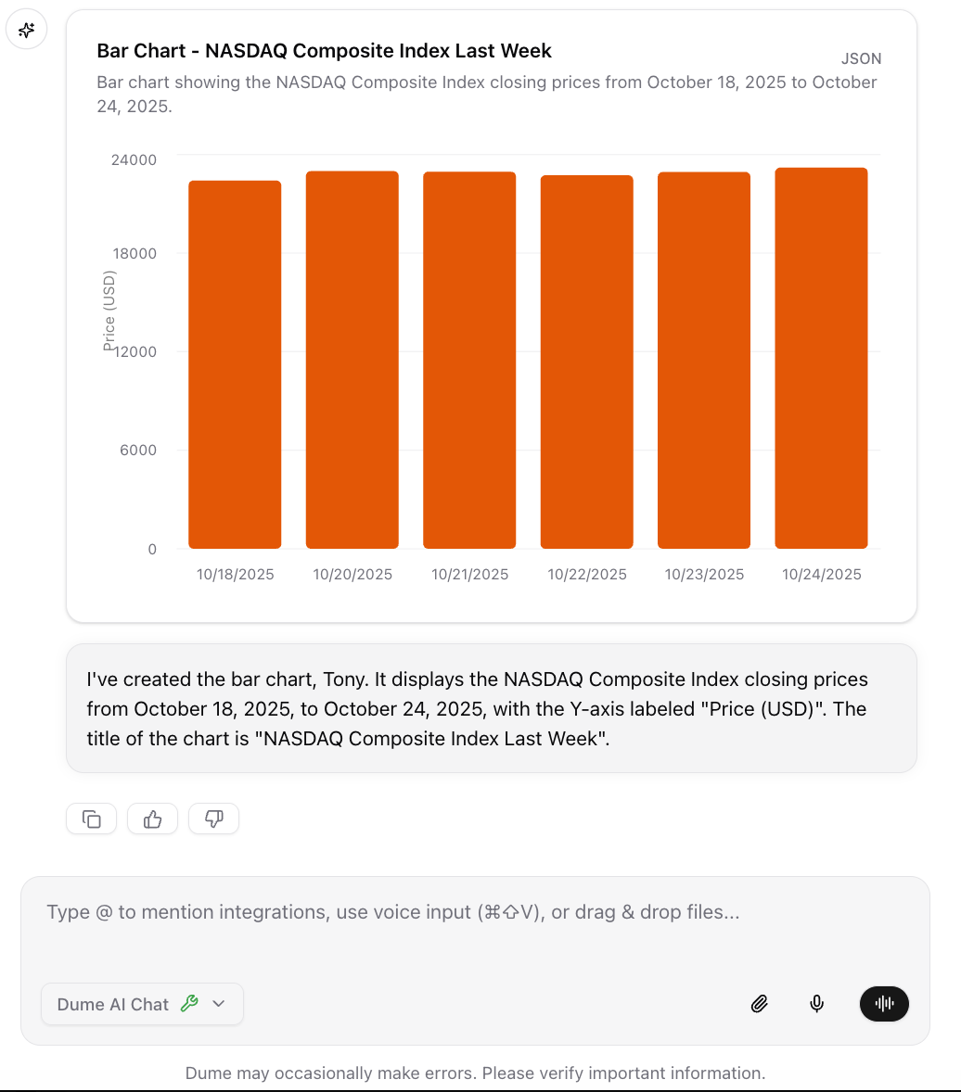Click the NASDAQ Composite Index chart title
Viewport: 961px width, 1092px height.
tap(324, 51)
